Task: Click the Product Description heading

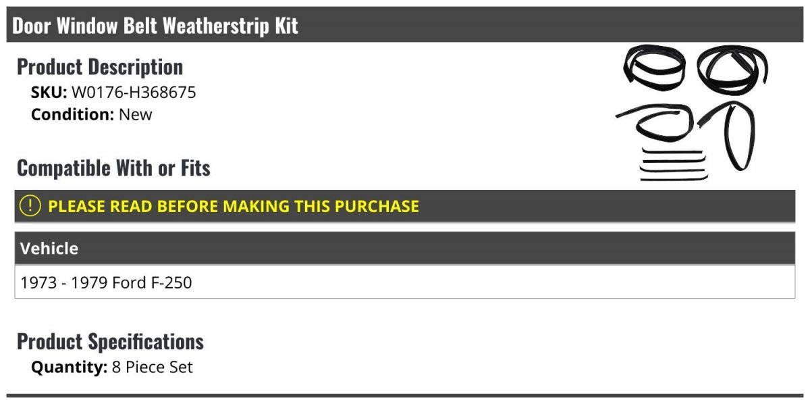Action: tap(100, 67)
